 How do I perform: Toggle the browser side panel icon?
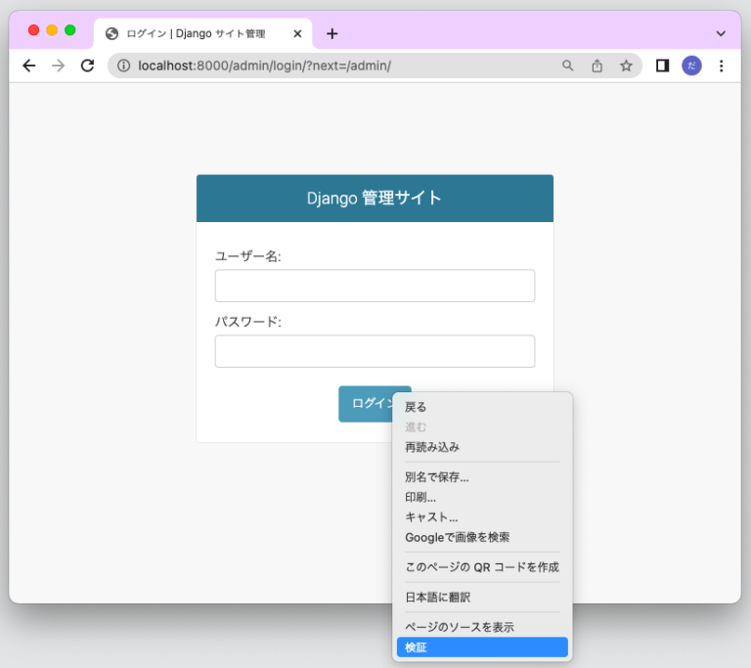[x=662, y=66]
